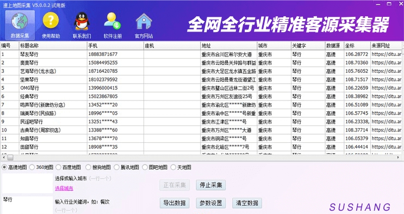Screen dimensions: 404x214
Task: Sort by 座机 column header
Action: [x=172, y=46]
